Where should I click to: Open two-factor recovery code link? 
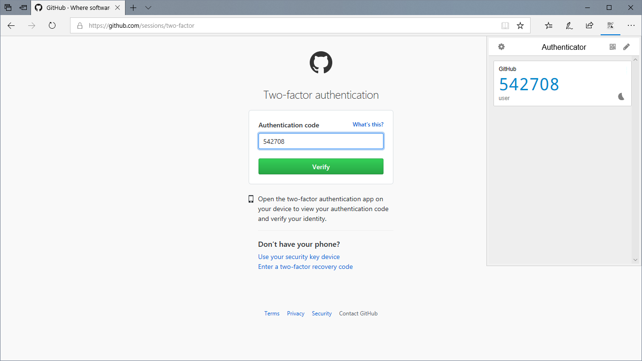coord(305,267)
